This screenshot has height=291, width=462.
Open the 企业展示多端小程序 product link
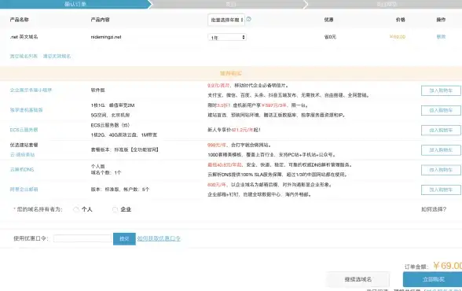(x=31, y=90)
